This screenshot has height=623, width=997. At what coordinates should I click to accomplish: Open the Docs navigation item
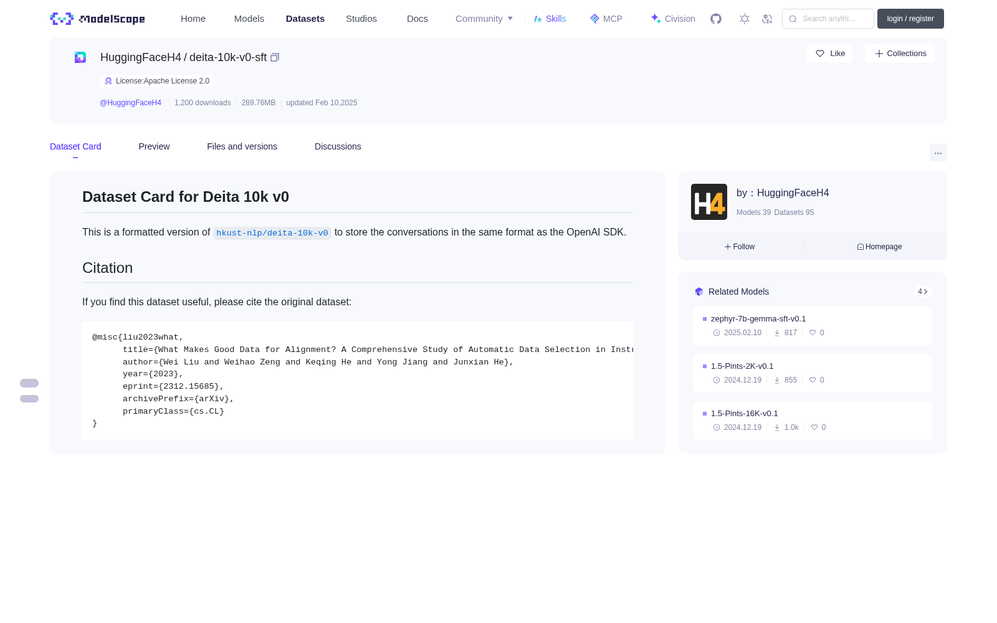(417, 19)
